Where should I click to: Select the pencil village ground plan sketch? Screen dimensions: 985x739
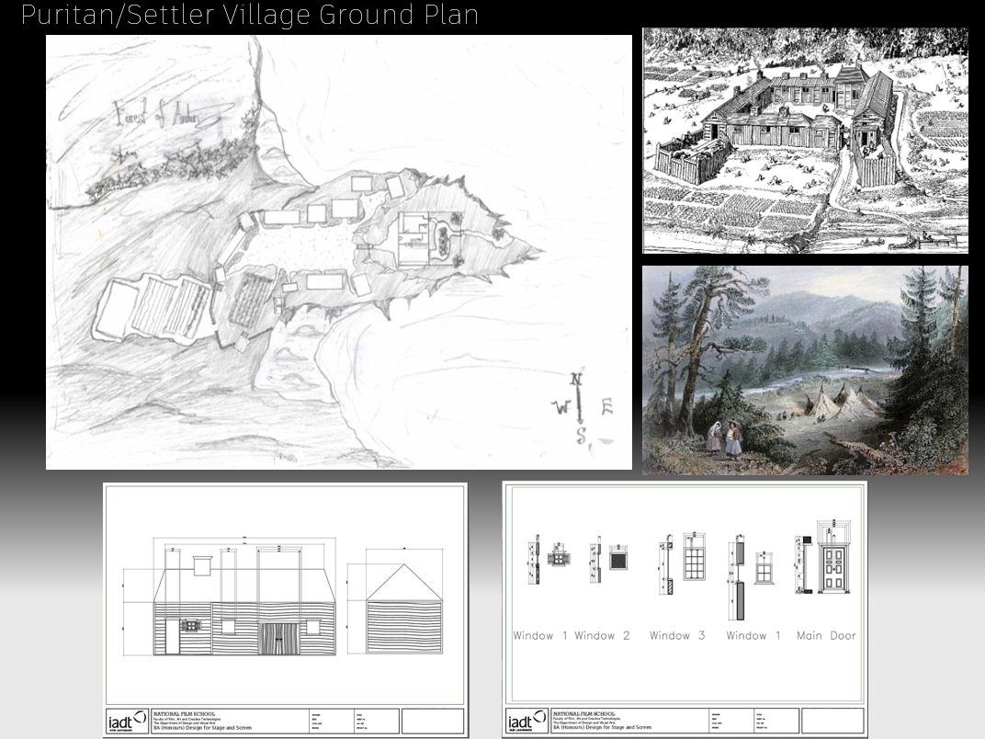(x=339, y=252)
